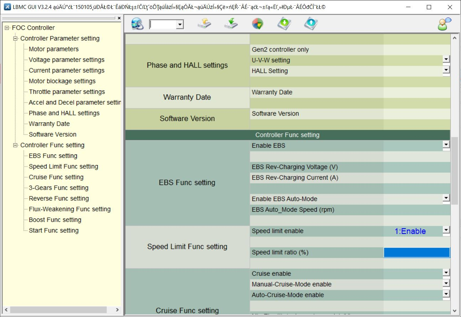Screen dimensions: 461x317
Task: Collapse the Controller Parameter setting node
Action: point(15,38)
